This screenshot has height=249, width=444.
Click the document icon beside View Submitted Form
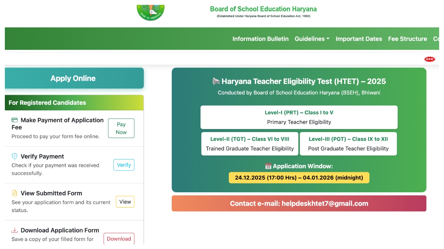tap(14, 193)
